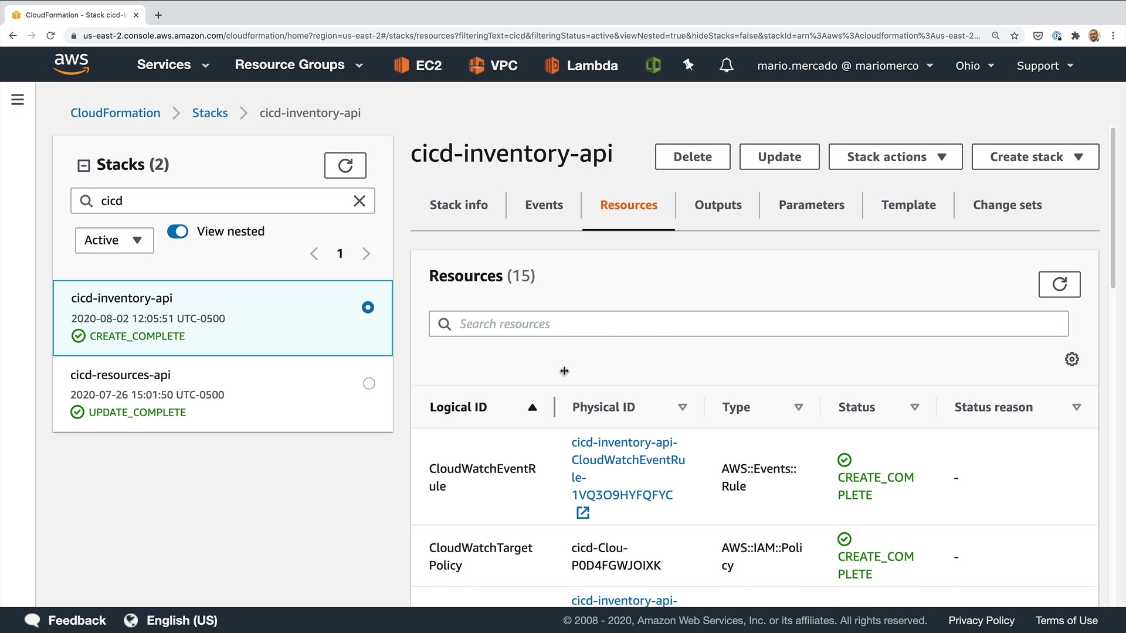Click the pin shortcuts icon

[x=689, y=65]
